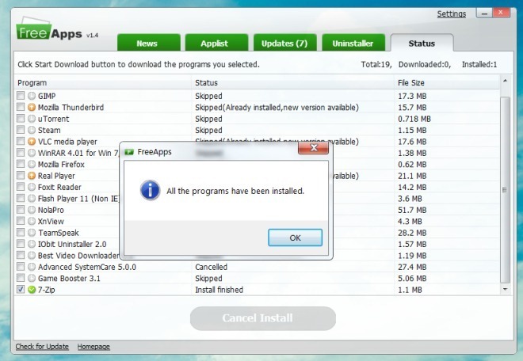The image size is (523, 361).
Task: Click the status icon beside Best Video Downloader
Action: point(32,256)
